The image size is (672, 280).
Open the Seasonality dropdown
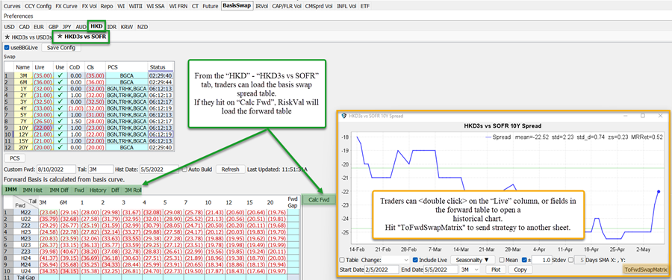point(473,260)
